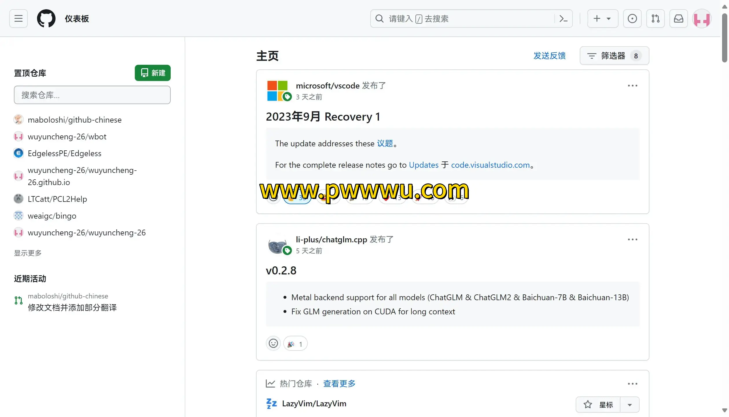729x417 pixels.
Task: Open kebab menu on 热门仓库 section
Action: (633, 383)
